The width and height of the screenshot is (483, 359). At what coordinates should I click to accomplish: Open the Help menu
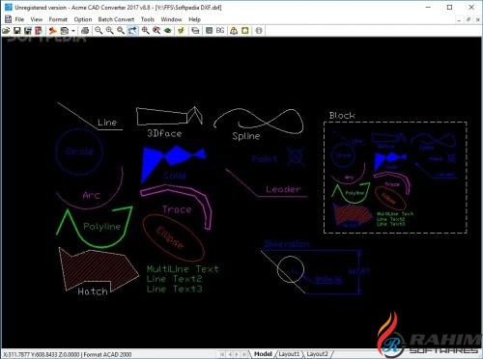click(194, 19)
